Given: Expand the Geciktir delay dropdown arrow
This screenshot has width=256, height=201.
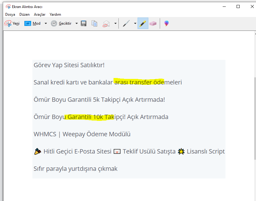Looking at the screenshot, I should pos(76,23).
